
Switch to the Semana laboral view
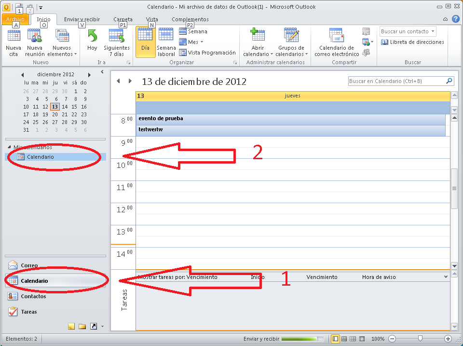click(x=166, y=42)
